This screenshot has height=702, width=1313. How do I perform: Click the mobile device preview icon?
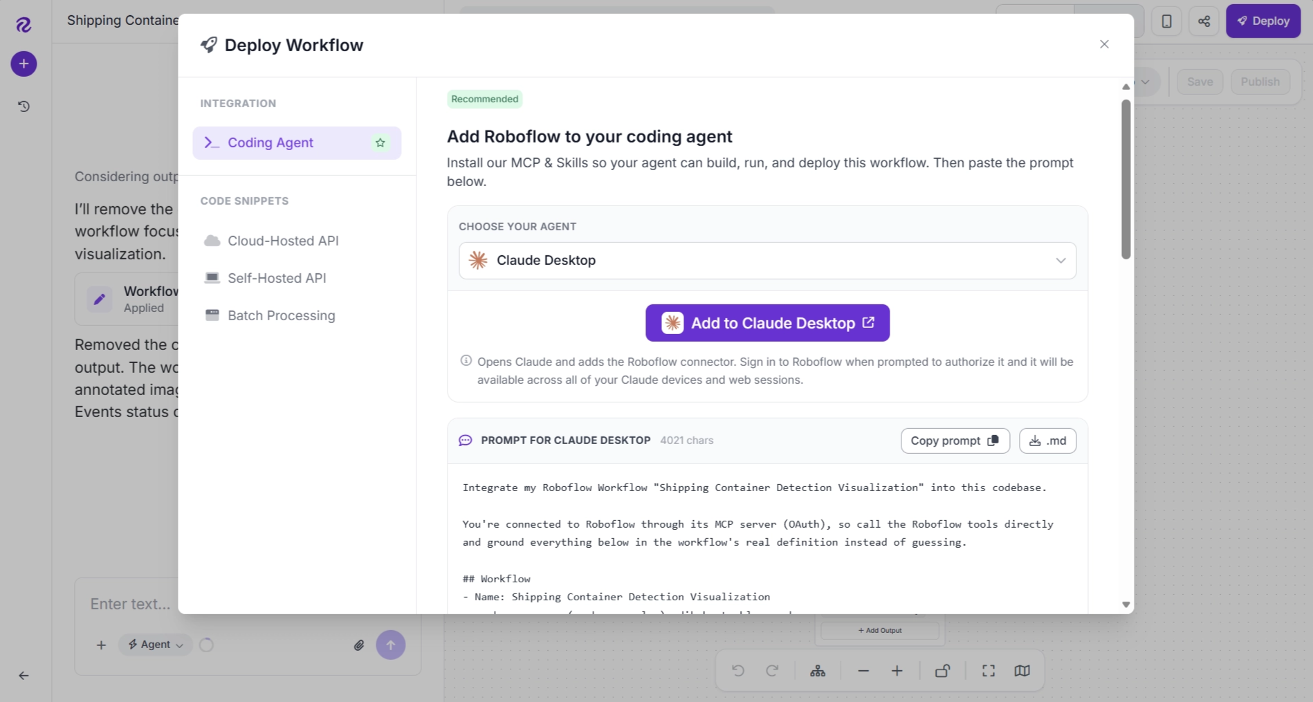(x=1166, y=21)
